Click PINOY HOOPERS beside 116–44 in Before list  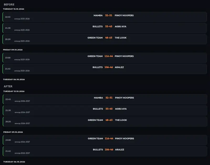click(124, 56)
